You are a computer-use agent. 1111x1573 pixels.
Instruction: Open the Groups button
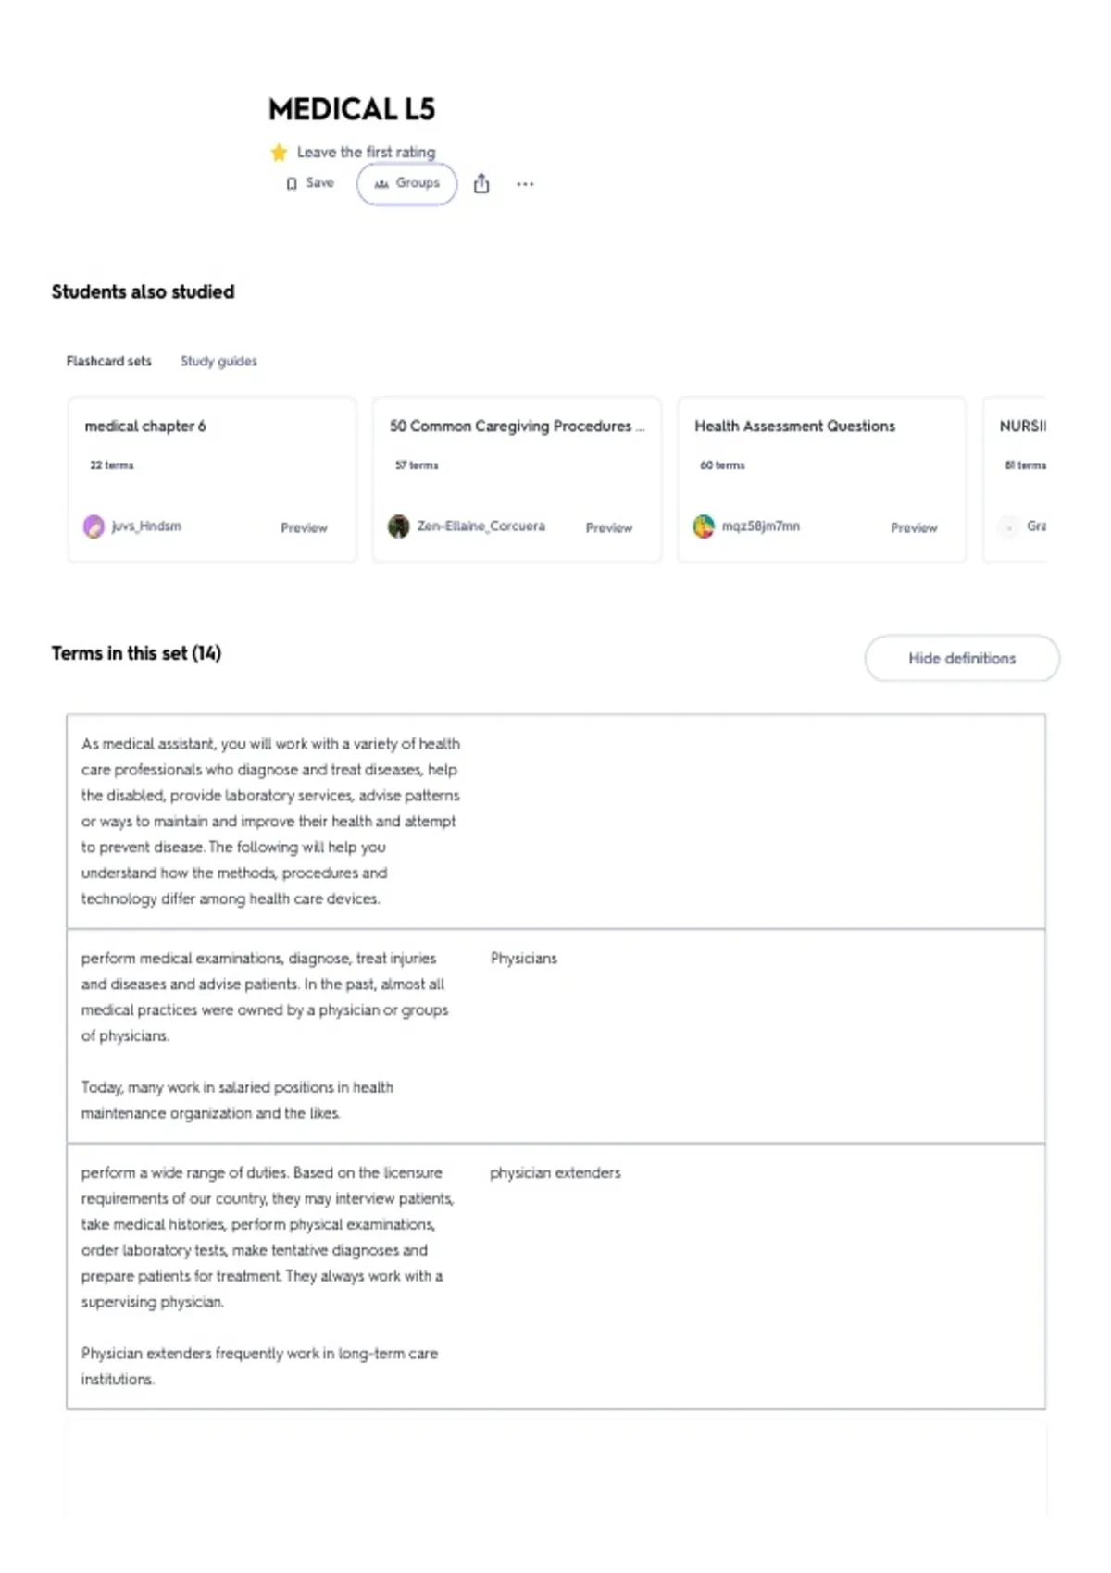click(x=406, y=183)
